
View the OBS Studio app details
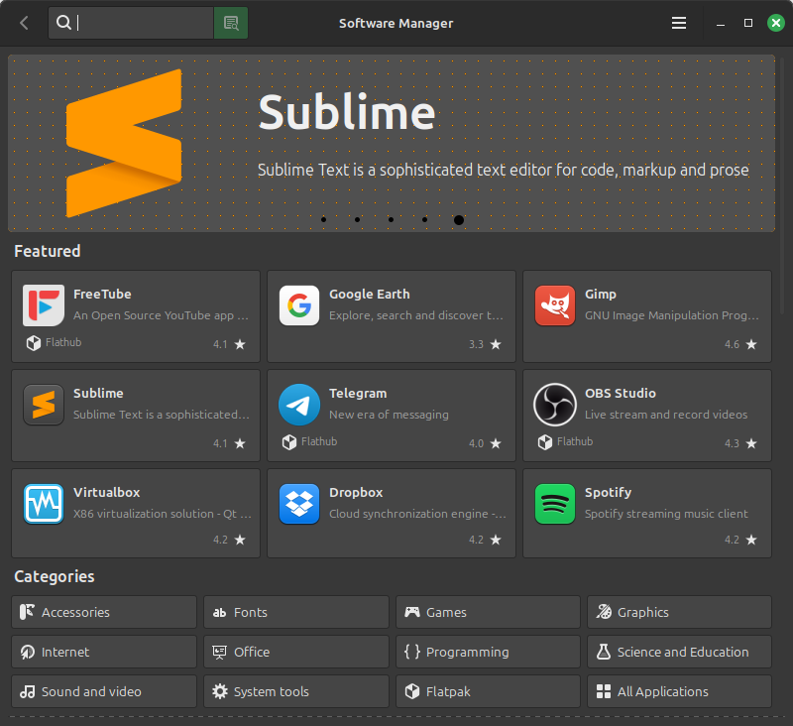[646, 416]
